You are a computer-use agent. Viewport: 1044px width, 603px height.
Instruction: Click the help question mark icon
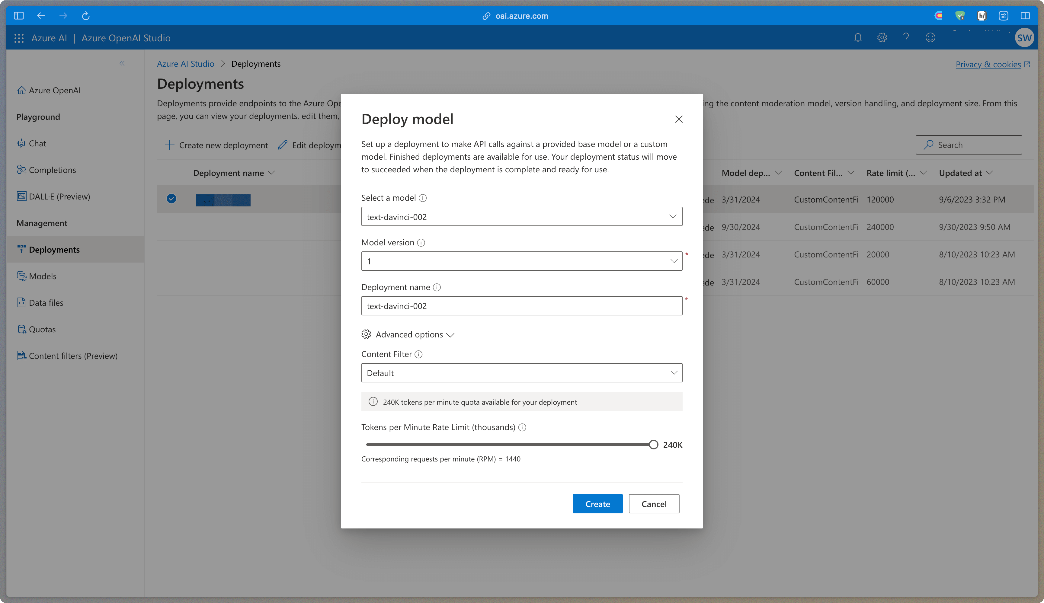[906, 38]
